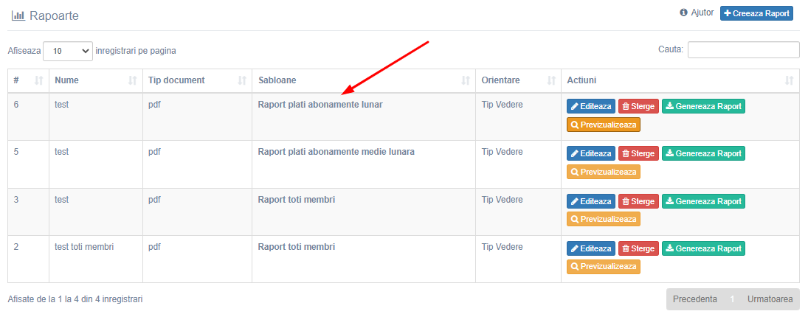This screenshot has width=808, height=314.
Task: Go to Urmatoarea page
Action: point(770,299)
